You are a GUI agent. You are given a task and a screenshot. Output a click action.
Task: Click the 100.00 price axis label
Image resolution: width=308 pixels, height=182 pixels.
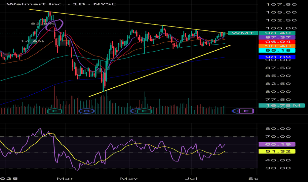[x=281, y=28]
